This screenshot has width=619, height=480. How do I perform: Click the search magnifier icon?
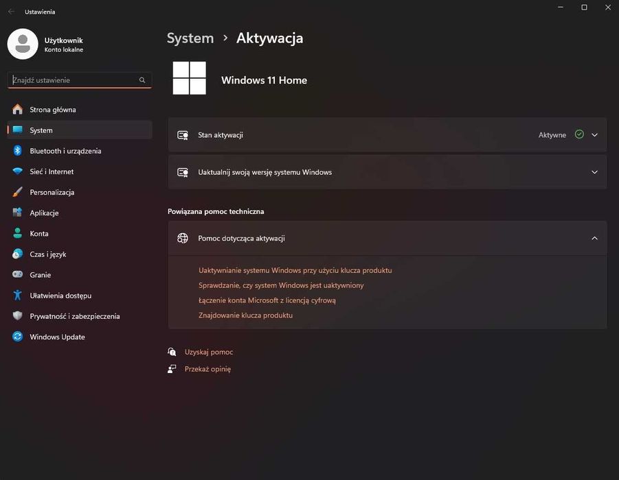142,80
